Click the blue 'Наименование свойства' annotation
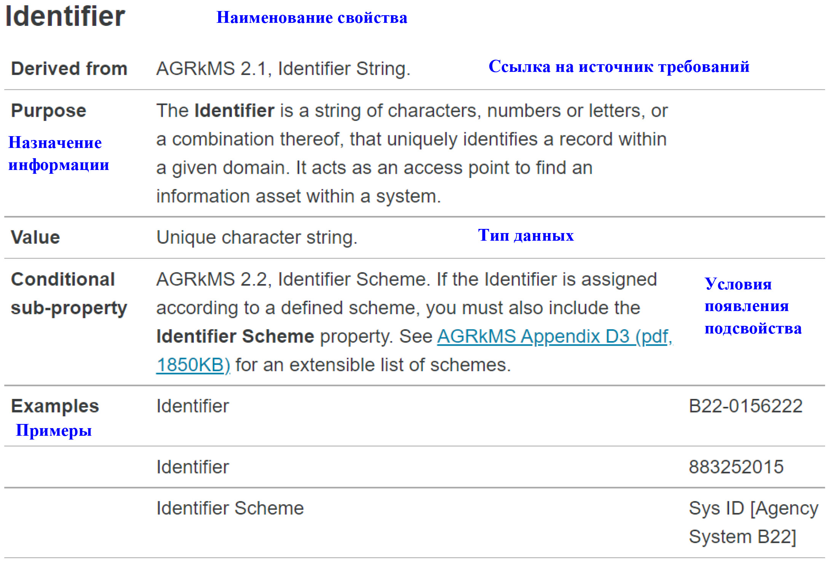 (311, 18)
